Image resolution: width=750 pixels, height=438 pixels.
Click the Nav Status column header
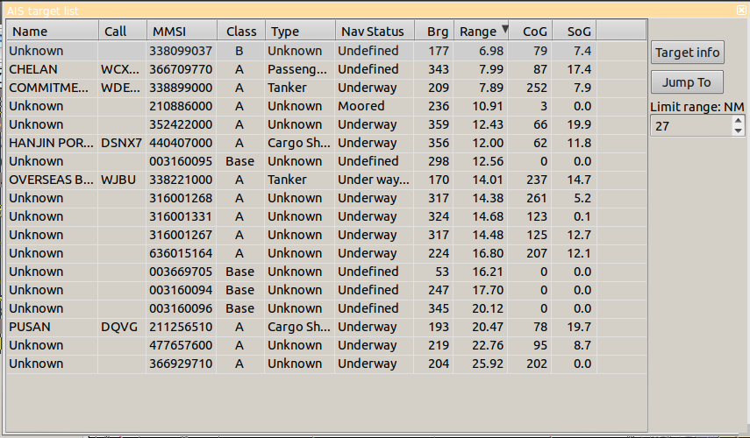(x=374, y=32)
